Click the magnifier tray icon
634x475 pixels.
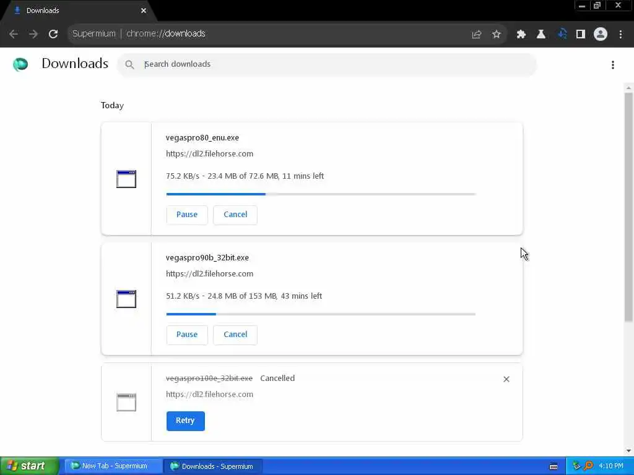point(589,466)
